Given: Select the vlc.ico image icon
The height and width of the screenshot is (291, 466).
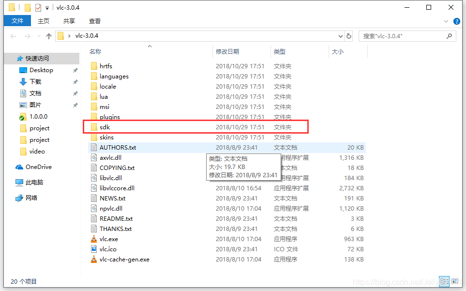Looking at the screenshot, I should click(94, 249).
